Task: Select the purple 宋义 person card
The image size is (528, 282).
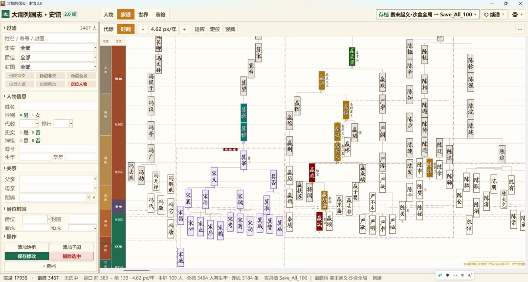Action: point(214,176)
